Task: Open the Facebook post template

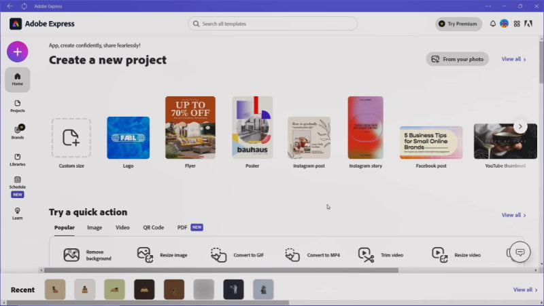Action: 431,142
